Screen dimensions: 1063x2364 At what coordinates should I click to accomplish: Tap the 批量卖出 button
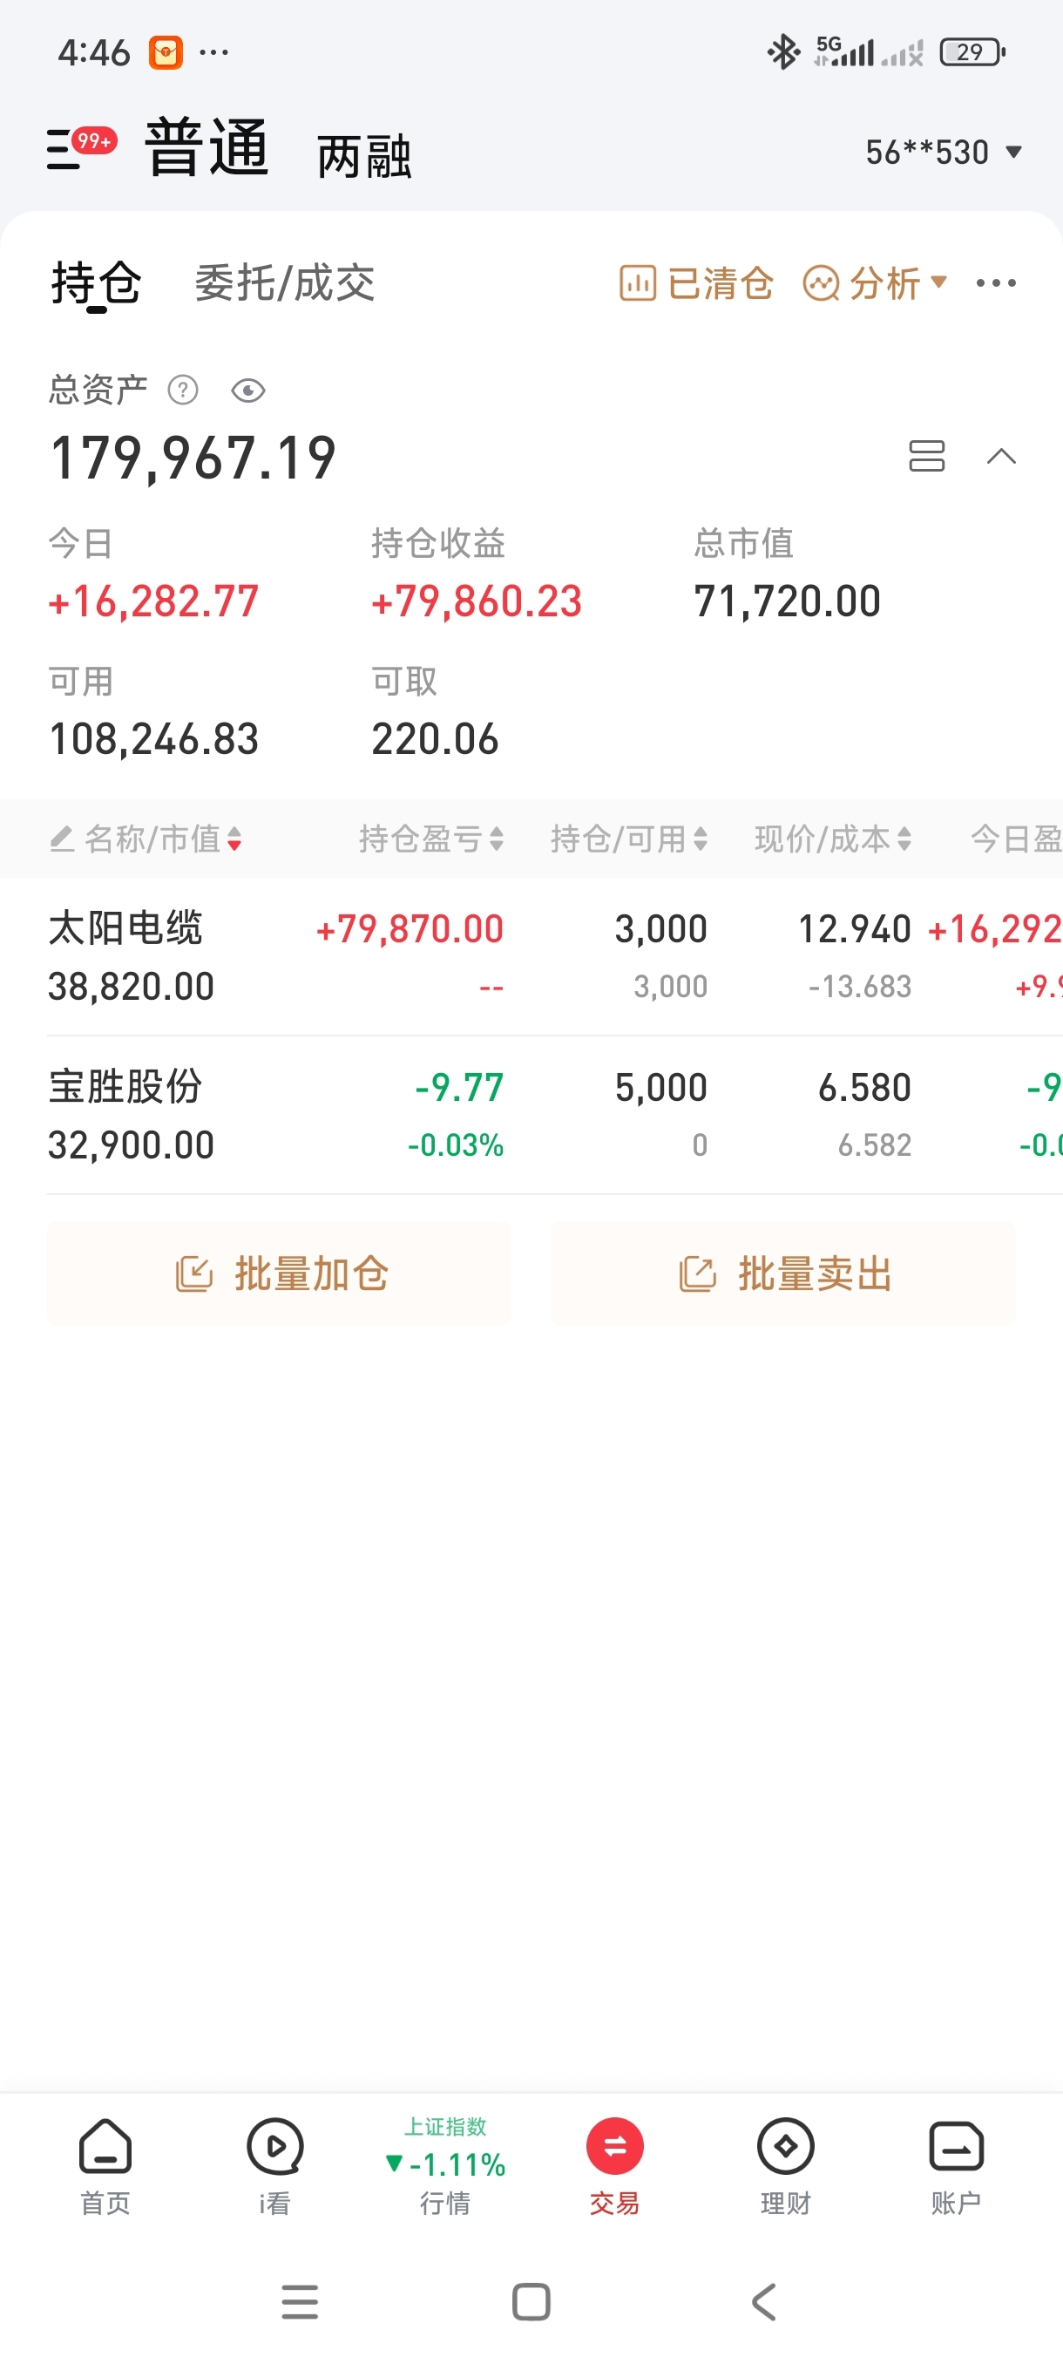(x=782, y=1273)
